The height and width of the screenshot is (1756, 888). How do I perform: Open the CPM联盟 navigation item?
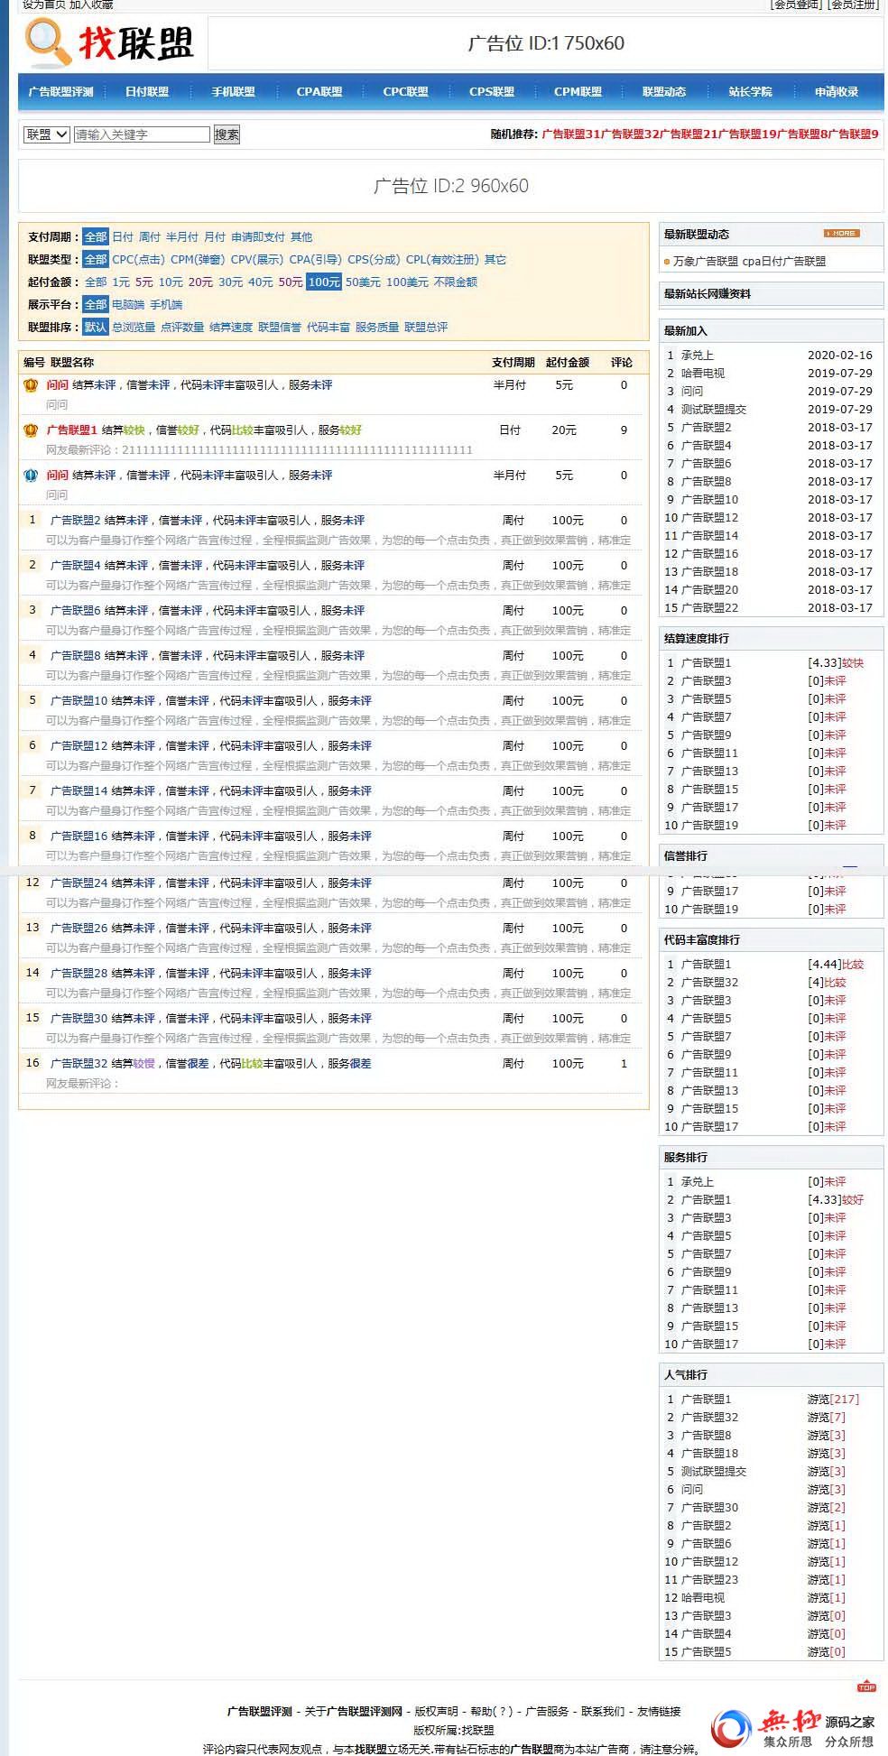coord(578,92)
